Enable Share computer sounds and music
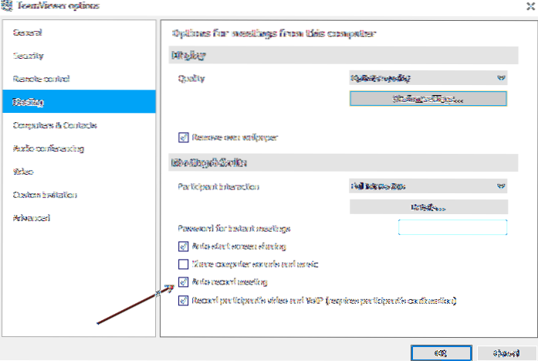Screen dimensions: 538x361 [x=183, y=264]
